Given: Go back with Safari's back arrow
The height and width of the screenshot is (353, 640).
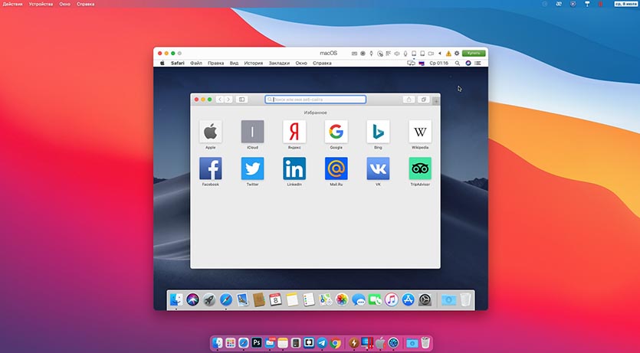Looking at the screenshot, I should click(220, 100).
